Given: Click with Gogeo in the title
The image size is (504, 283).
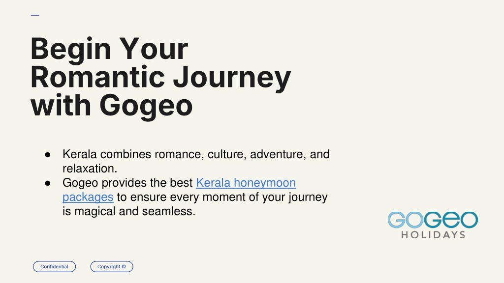Looking at the screenshot, I should 112,106.
